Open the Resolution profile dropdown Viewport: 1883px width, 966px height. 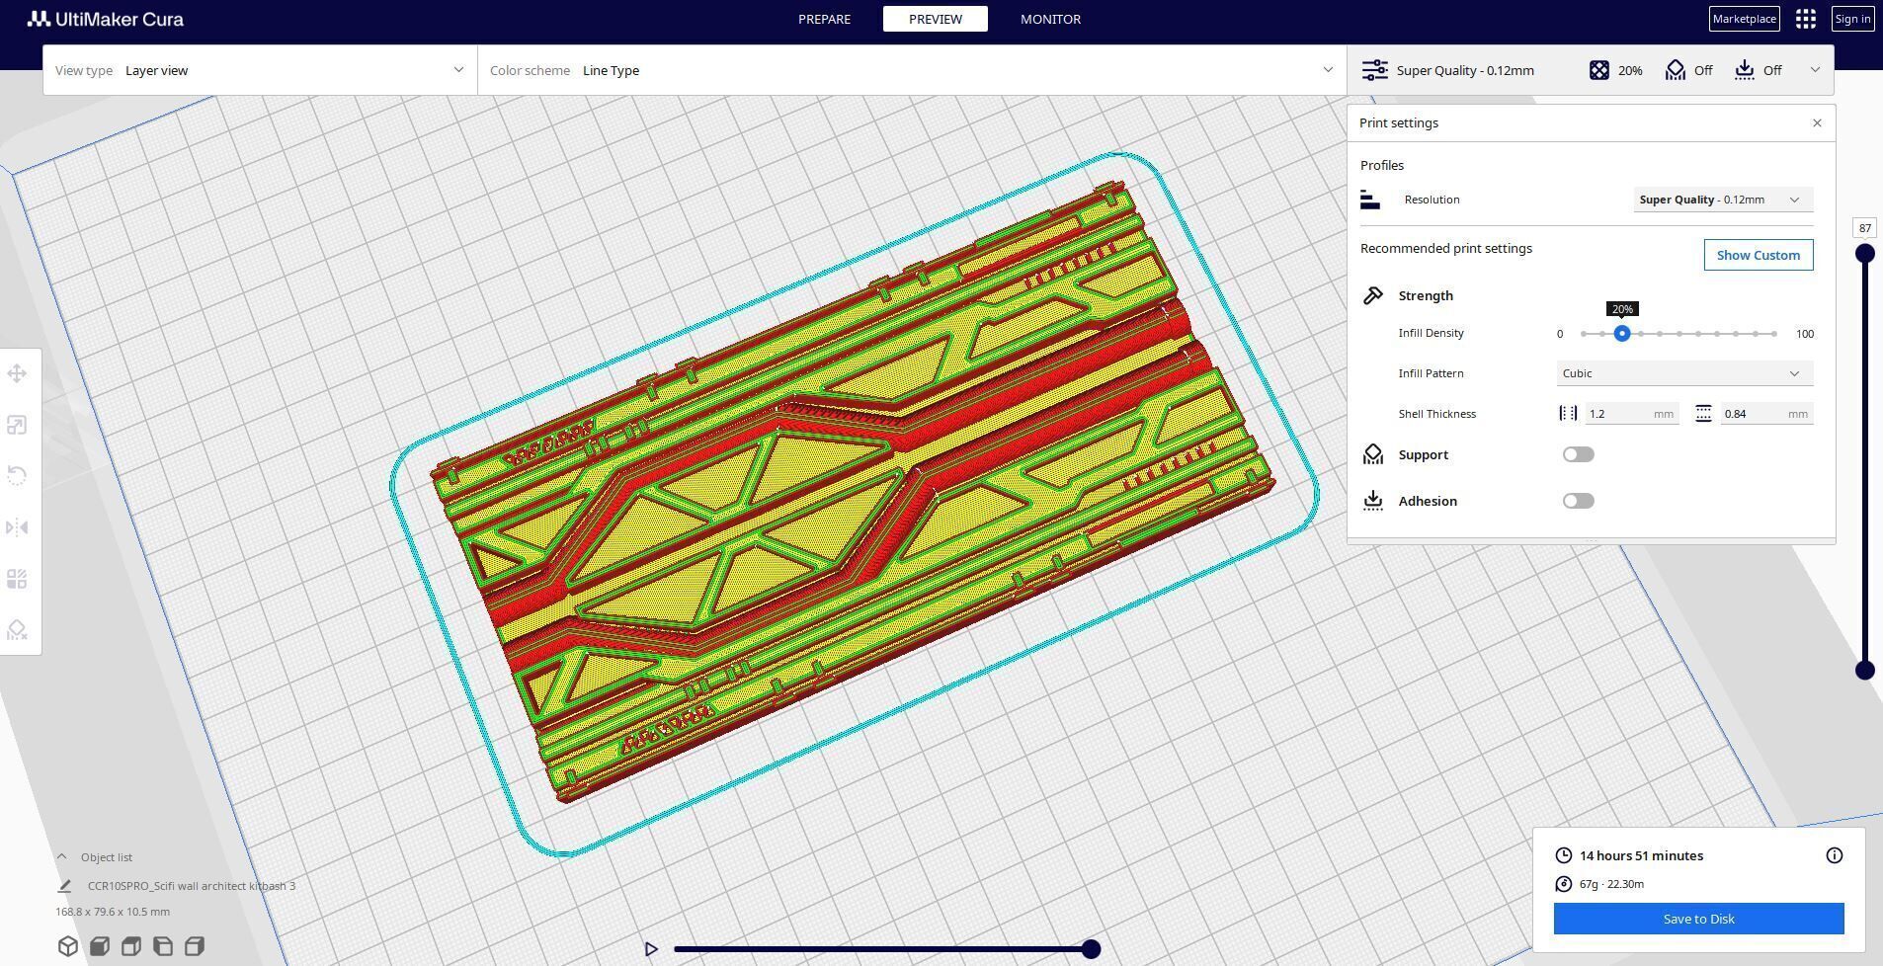click(x=1723, y=200)
